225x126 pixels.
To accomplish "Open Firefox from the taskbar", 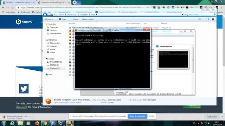I will (37, 123).
